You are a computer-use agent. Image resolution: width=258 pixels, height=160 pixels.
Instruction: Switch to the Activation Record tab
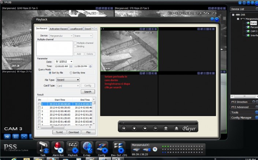[59, 28]
